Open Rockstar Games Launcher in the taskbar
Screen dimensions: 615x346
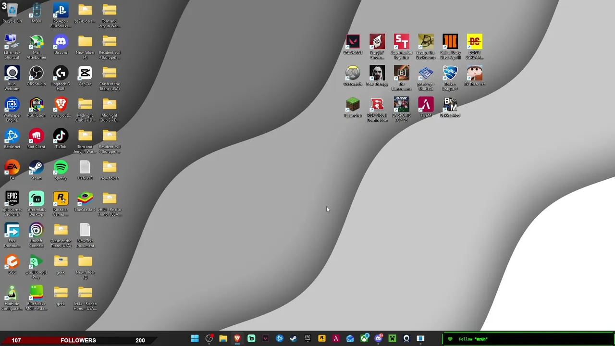(x=321, y=339)
